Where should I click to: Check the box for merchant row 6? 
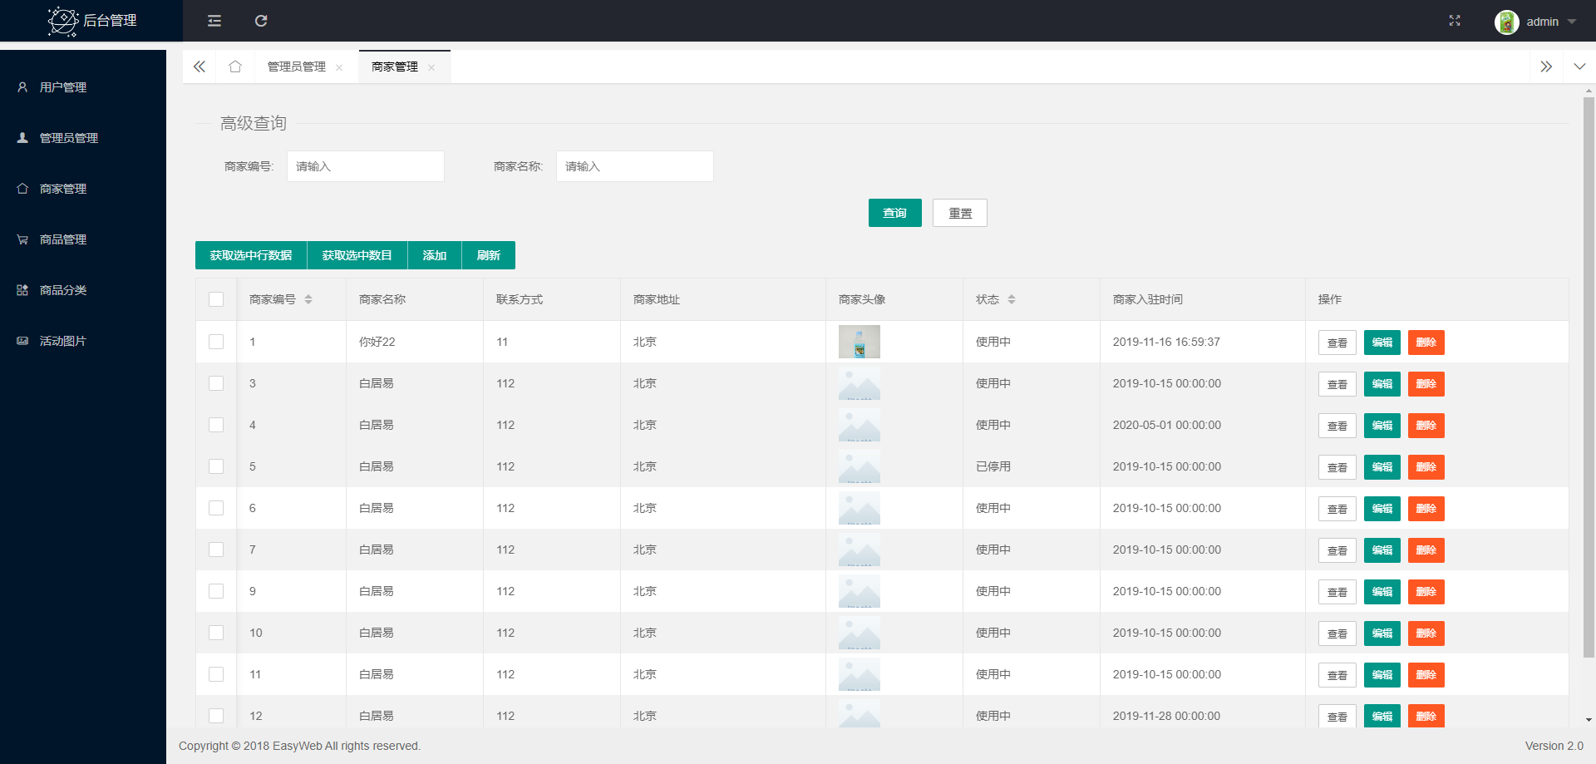click(216, 508)
